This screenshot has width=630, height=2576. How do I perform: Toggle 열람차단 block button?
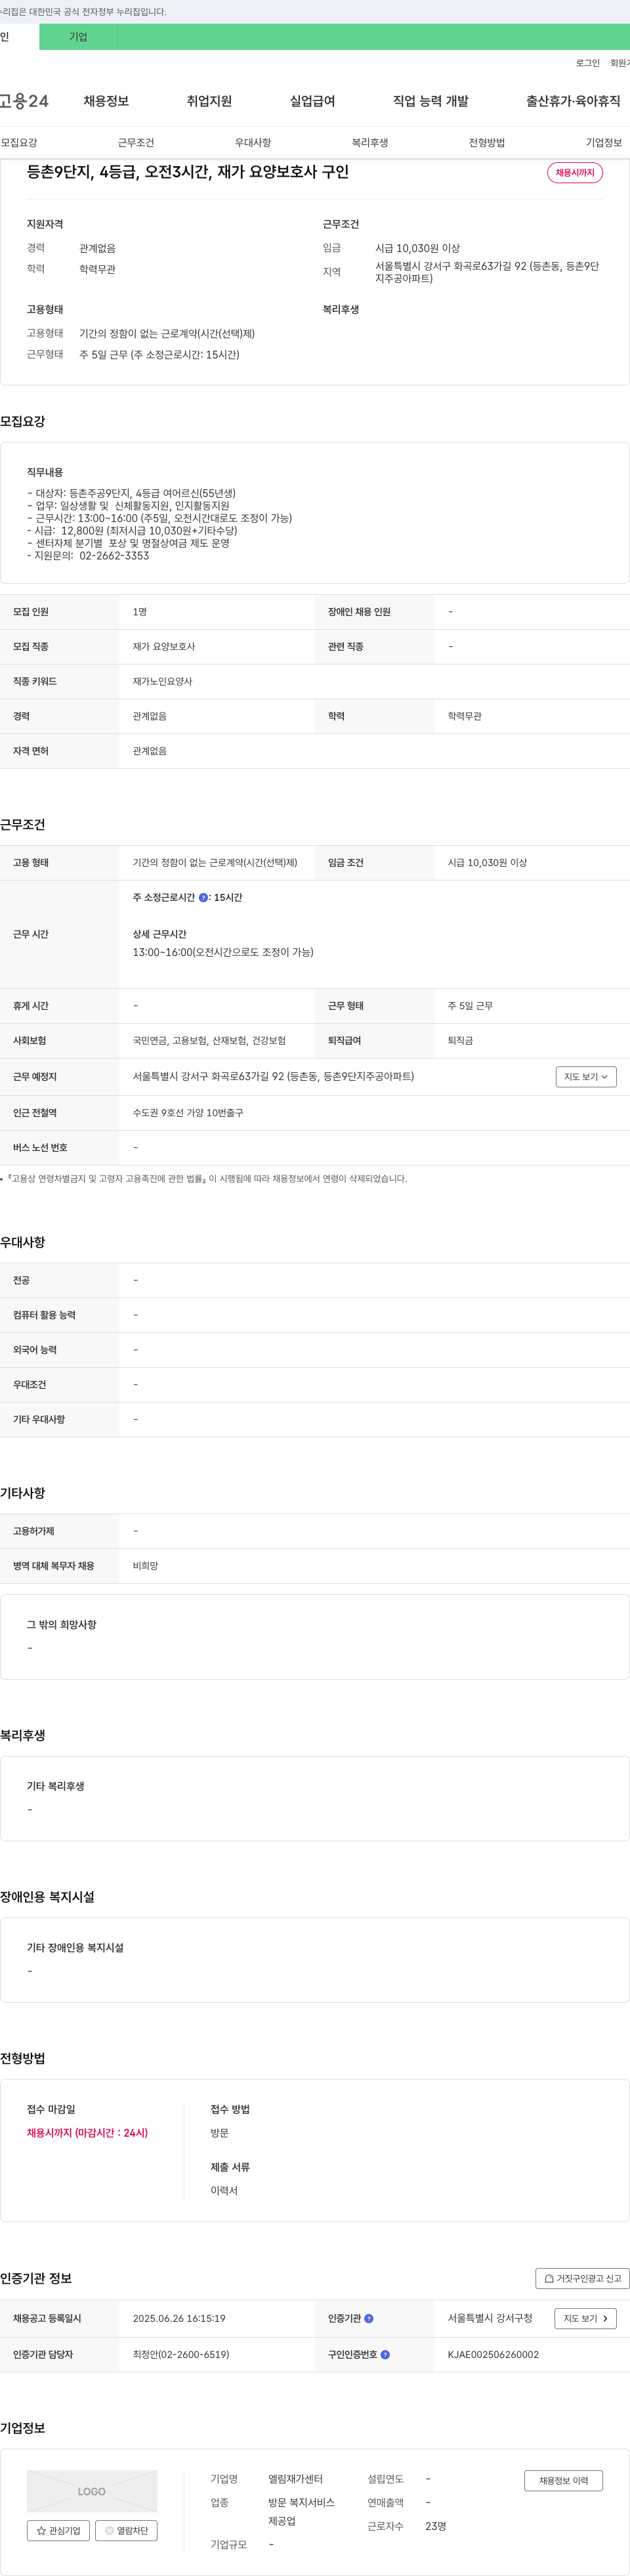pos(126,2530)
